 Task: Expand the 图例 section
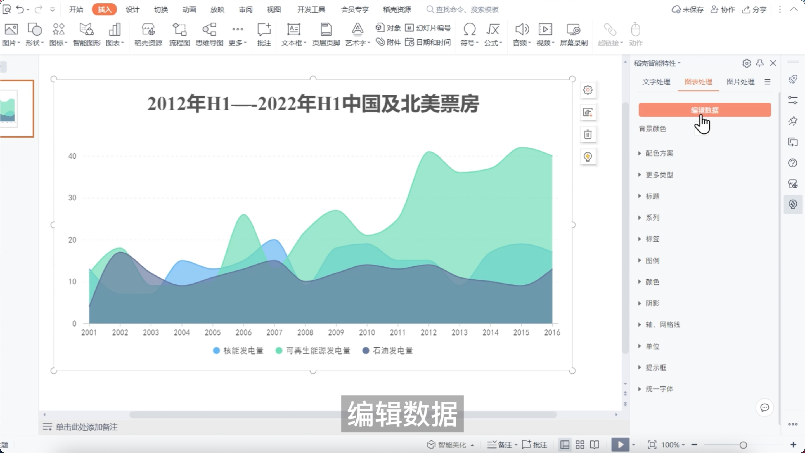tap(649, 260)
